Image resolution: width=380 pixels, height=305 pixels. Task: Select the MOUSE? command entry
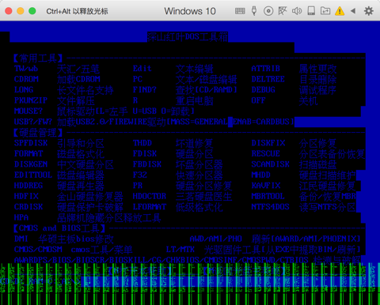coord(28,111)
